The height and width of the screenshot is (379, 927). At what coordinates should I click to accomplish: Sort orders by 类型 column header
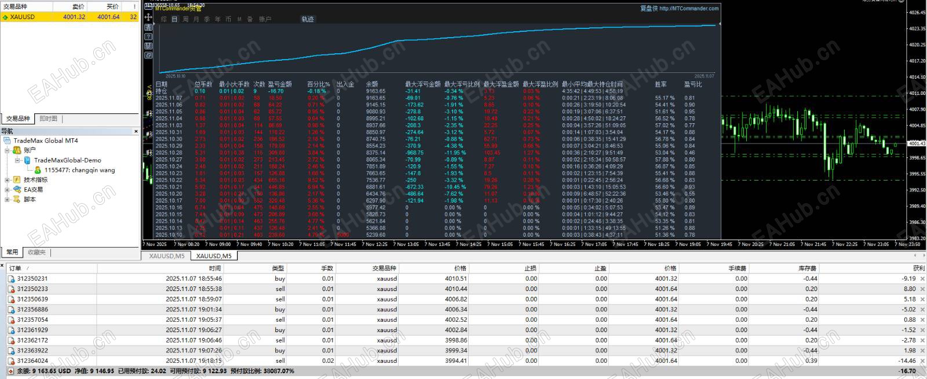click(x=255, y=268)
